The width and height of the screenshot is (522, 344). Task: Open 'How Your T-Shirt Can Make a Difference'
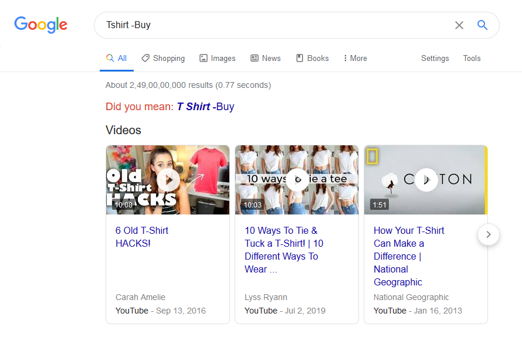pyautogui.click(x=409, y=256)
